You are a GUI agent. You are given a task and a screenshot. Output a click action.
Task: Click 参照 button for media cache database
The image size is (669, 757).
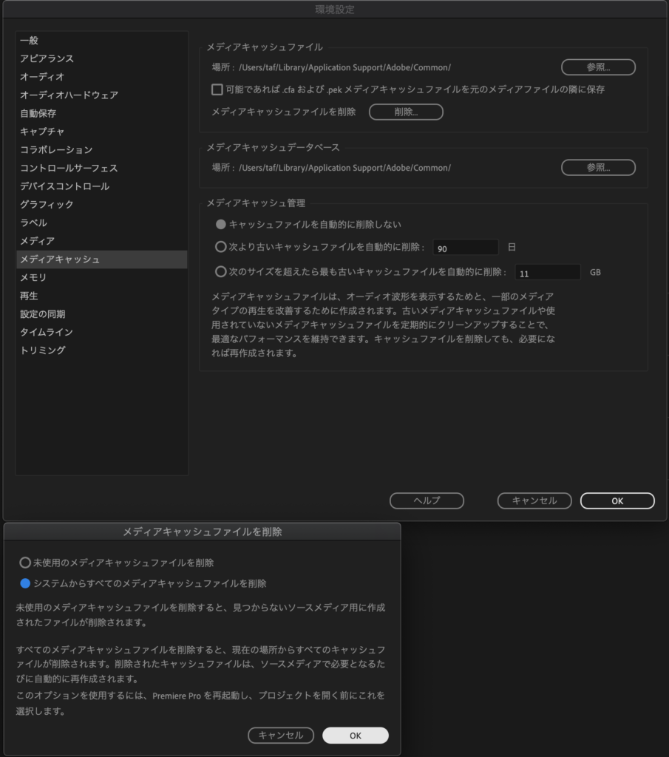[598, 168]
